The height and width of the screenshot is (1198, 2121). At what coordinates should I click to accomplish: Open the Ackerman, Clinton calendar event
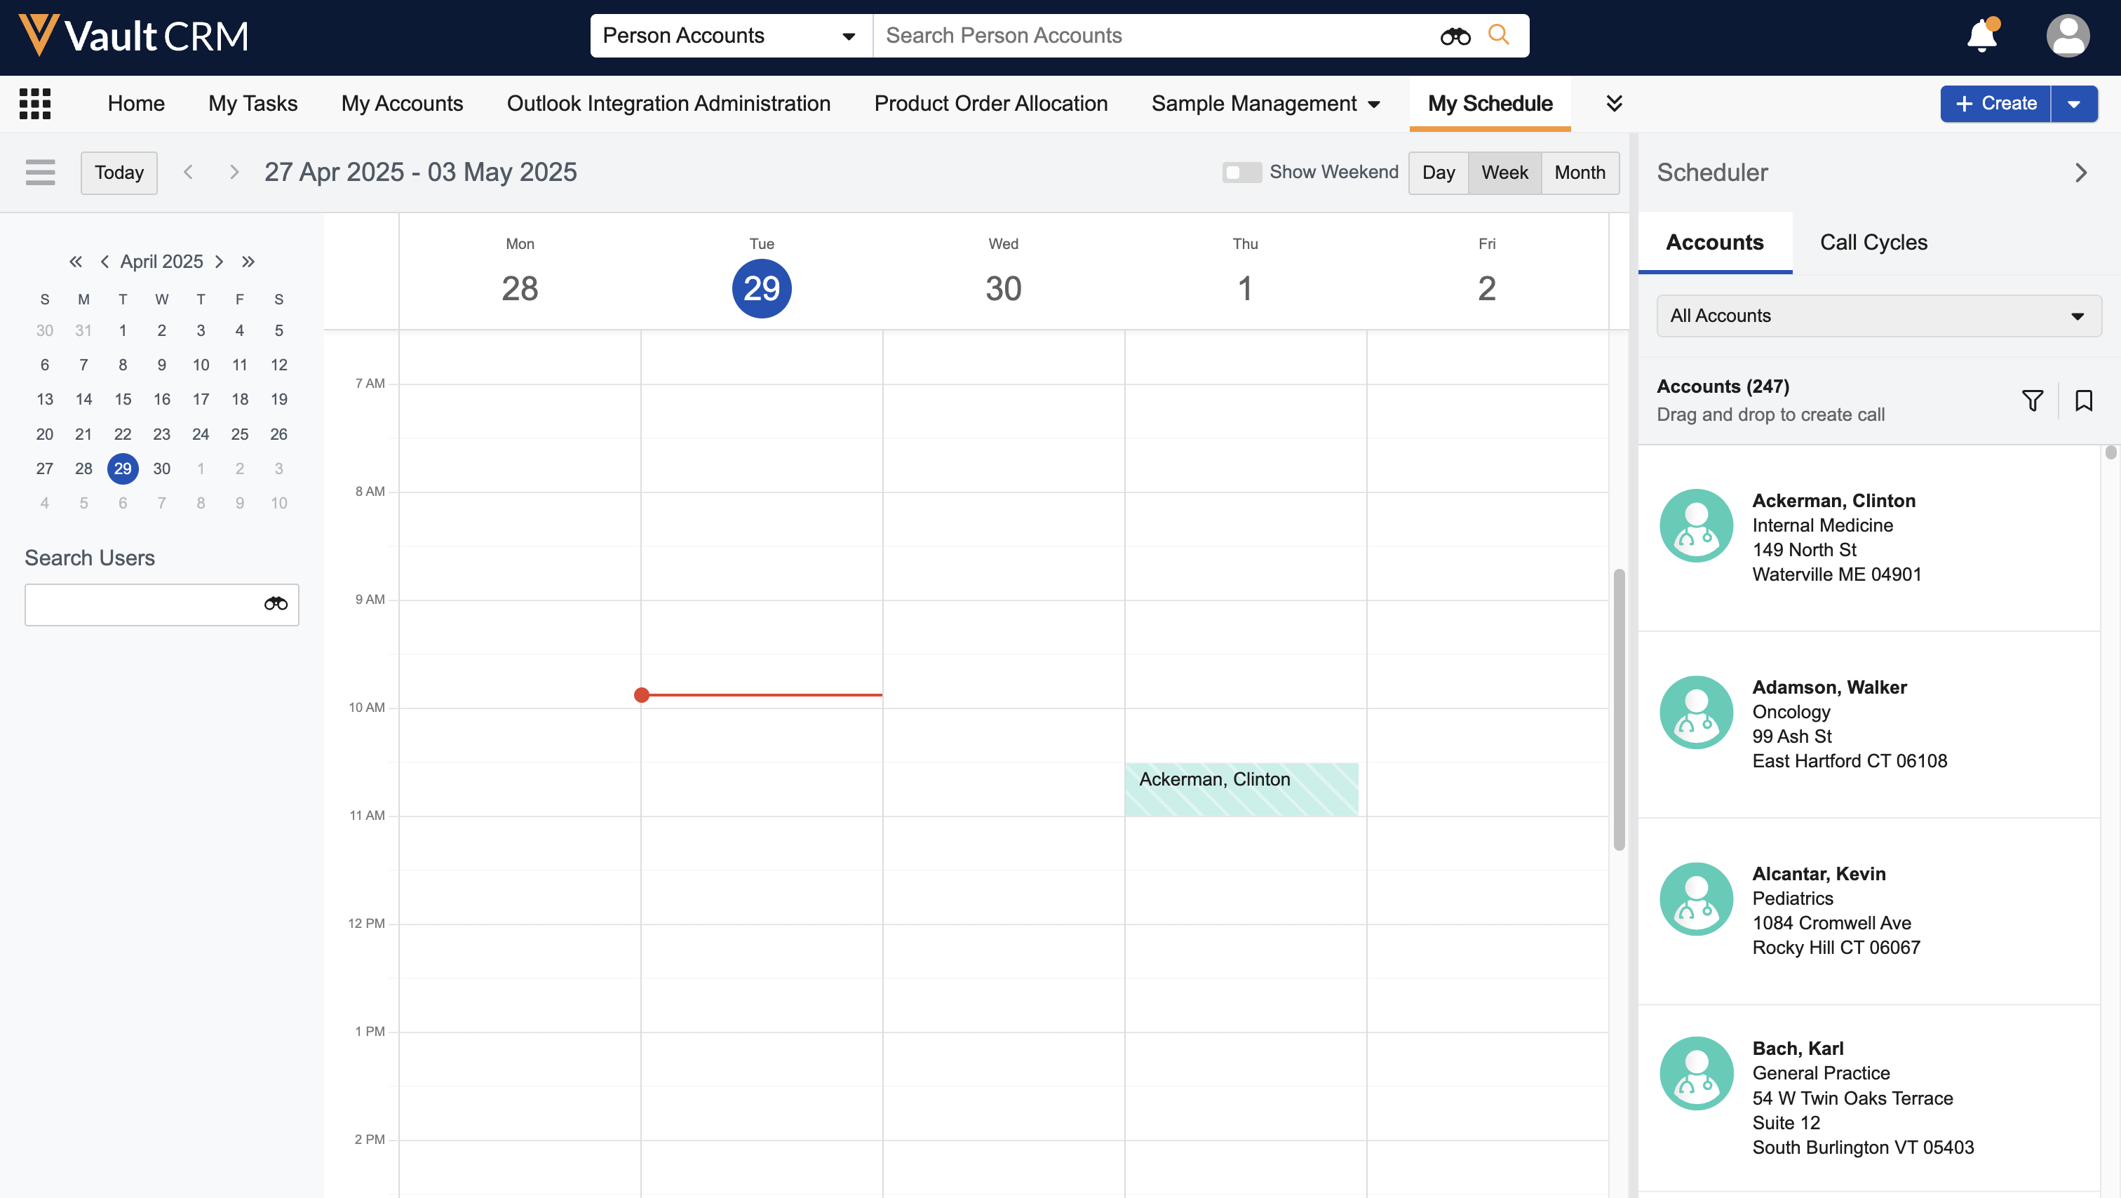click(1241, 788)
